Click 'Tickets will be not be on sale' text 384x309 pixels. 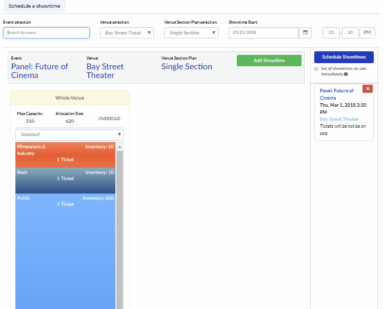click(342, 129)
